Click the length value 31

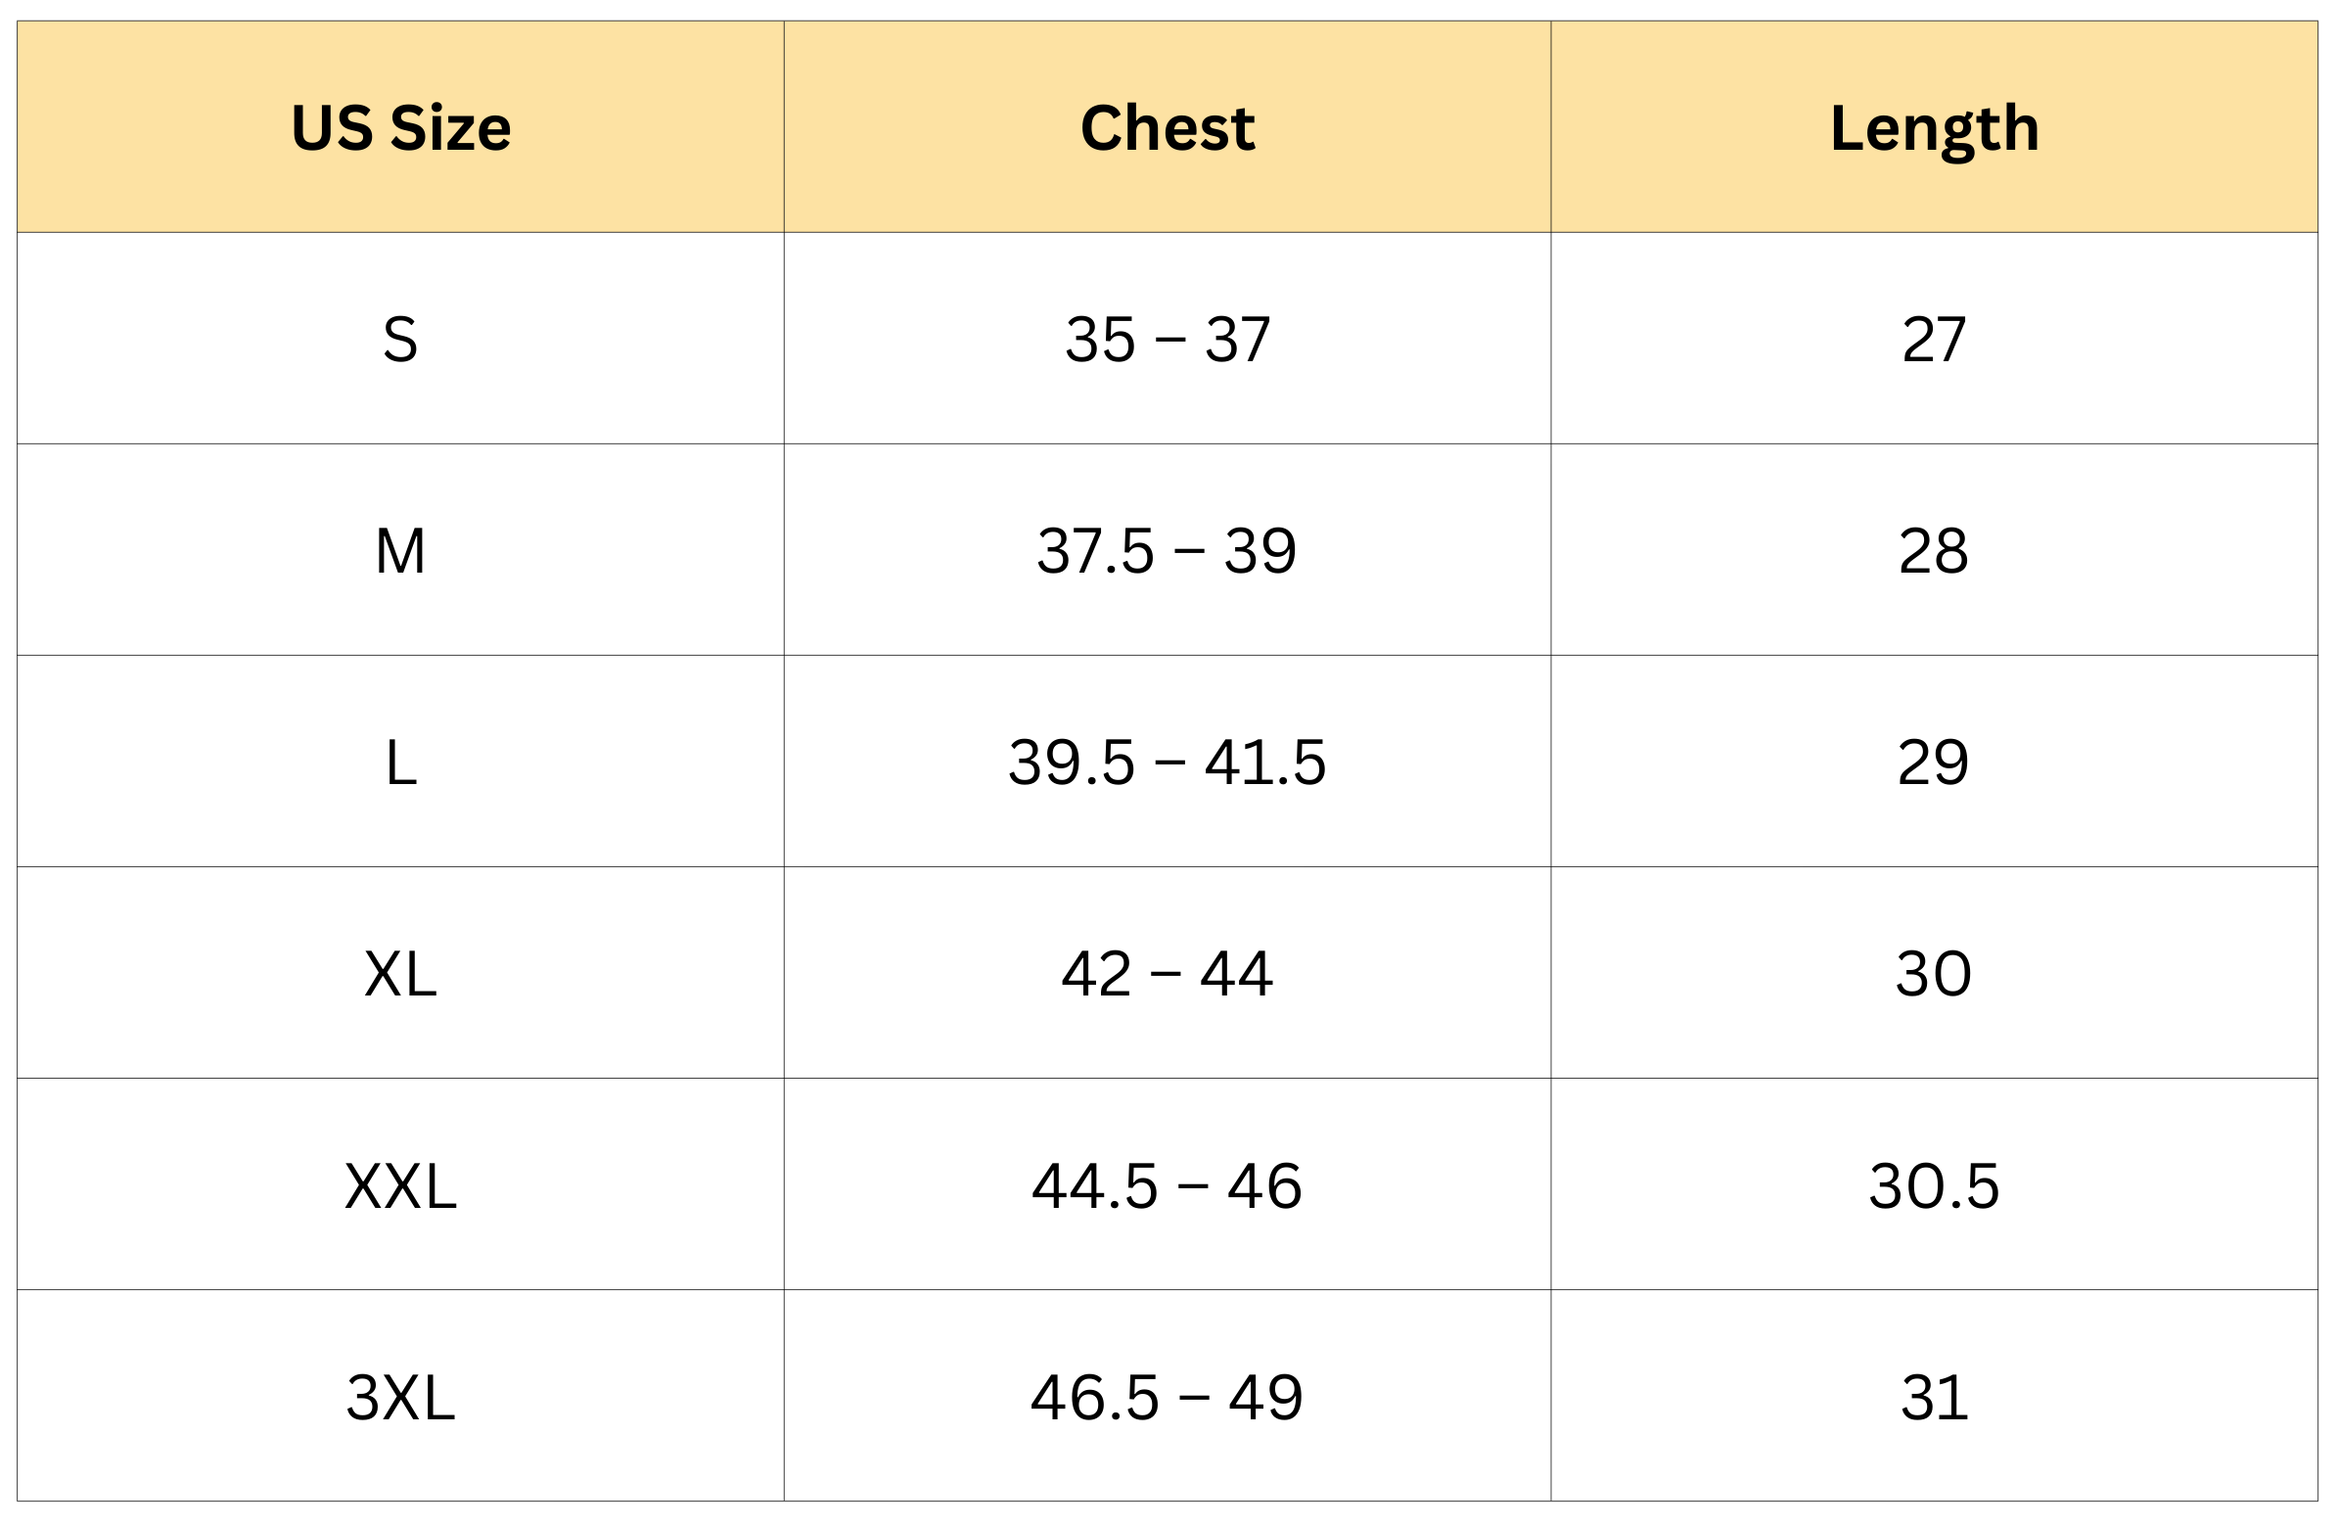[x=1934, y=1398]
